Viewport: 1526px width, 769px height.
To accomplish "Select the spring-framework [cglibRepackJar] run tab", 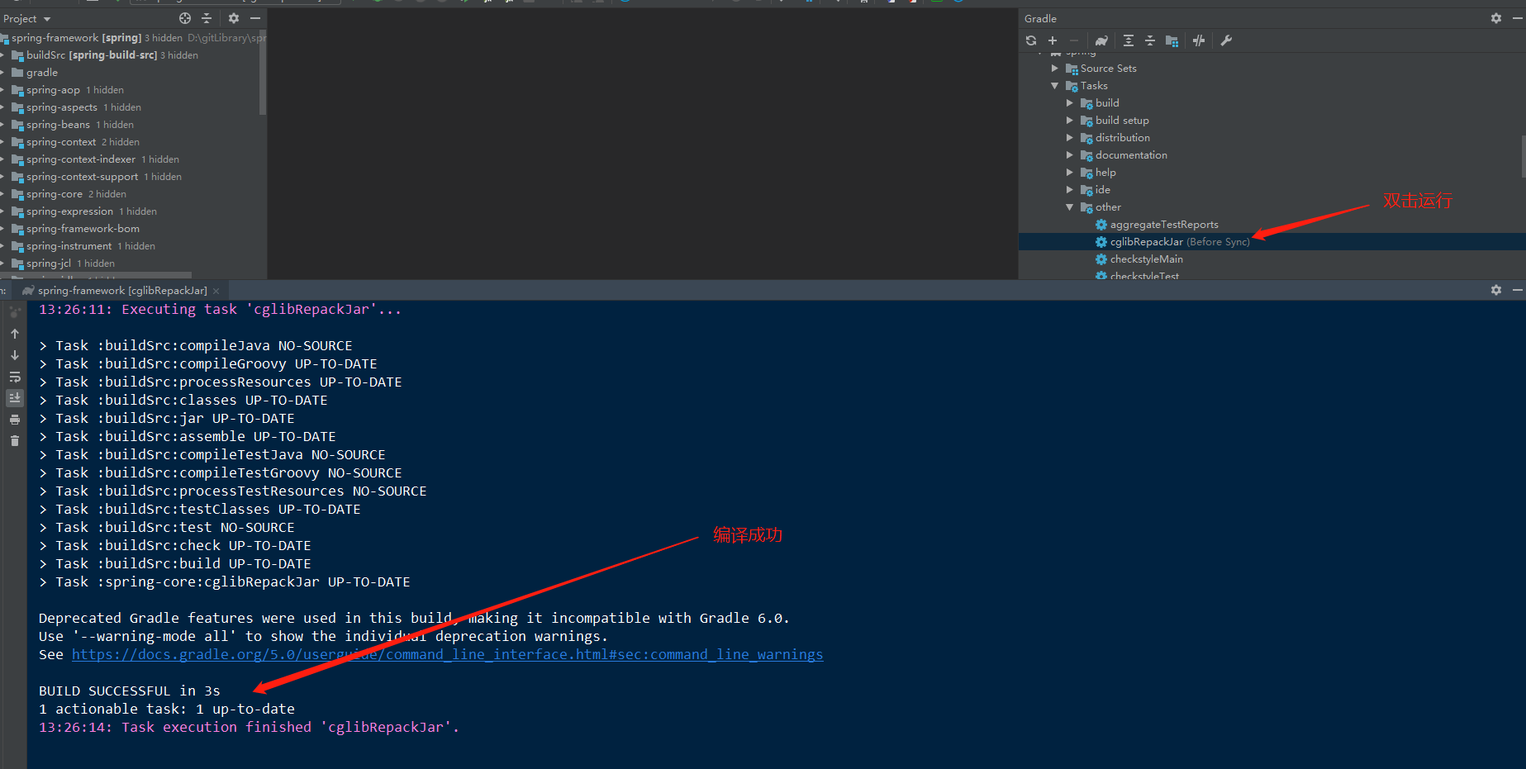I will pos(122,291).
